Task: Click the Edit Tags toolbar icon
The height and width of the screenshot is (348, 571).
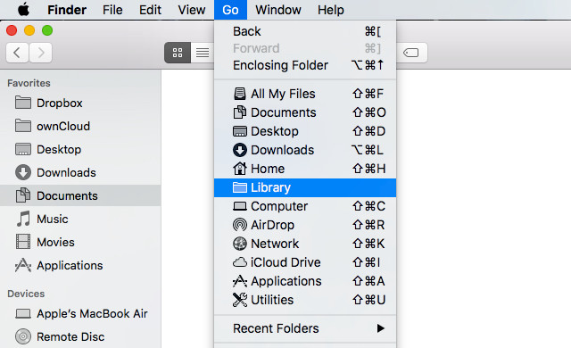Action: 411,53
